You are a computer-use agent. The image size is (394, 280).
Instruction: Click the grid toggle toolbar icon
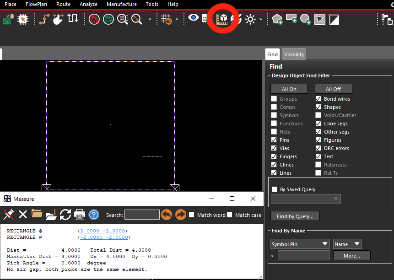tap(167, 19)
